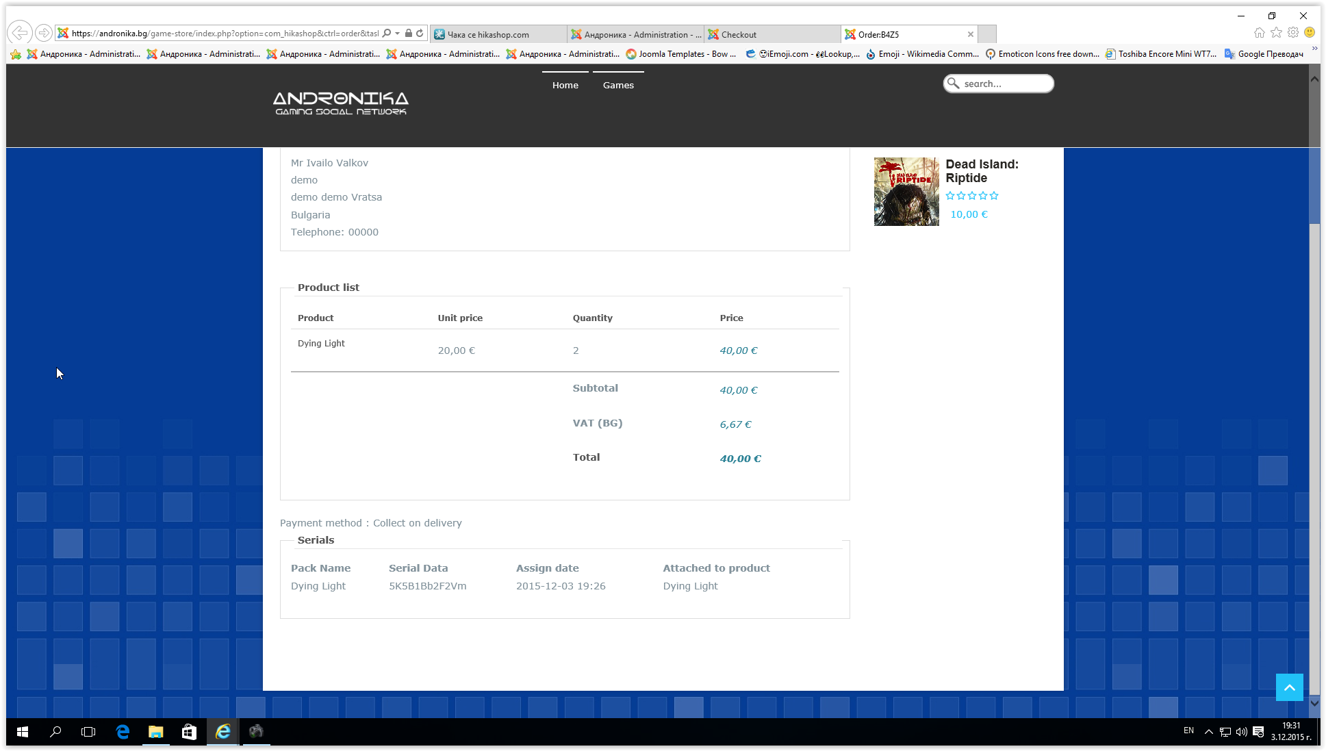This screenshot has width=1326, height=751.
Task: Expand the favorites bar overflow chevron
Action: (1314, 49)
